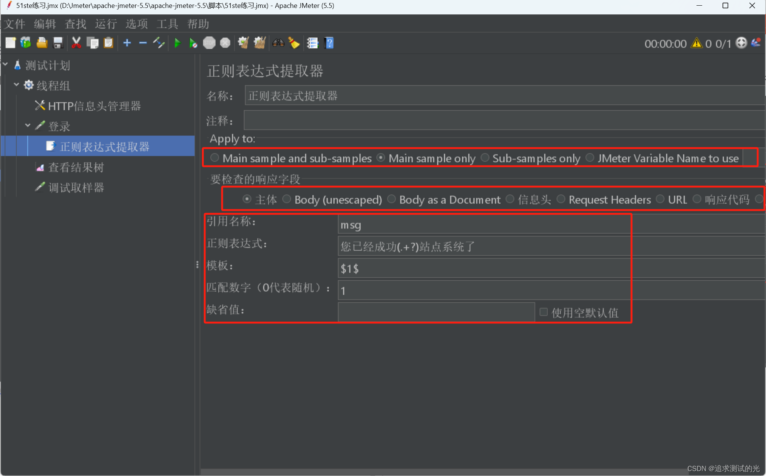Click the 名称 input field
Viewport: 766px width, 476px height.
pos(505,96)
